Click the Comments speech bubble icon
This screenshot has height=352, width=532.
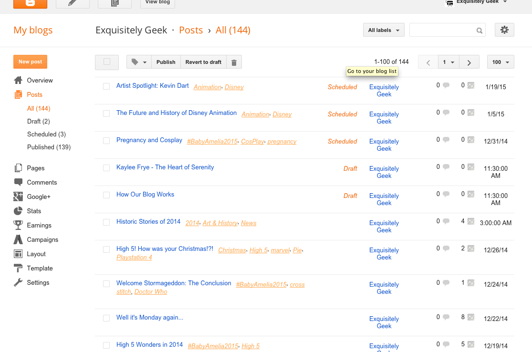pos(18,182)
